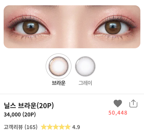Click the five-star rating row
Screen dimensions: 144x136
[x=56, y=127]
